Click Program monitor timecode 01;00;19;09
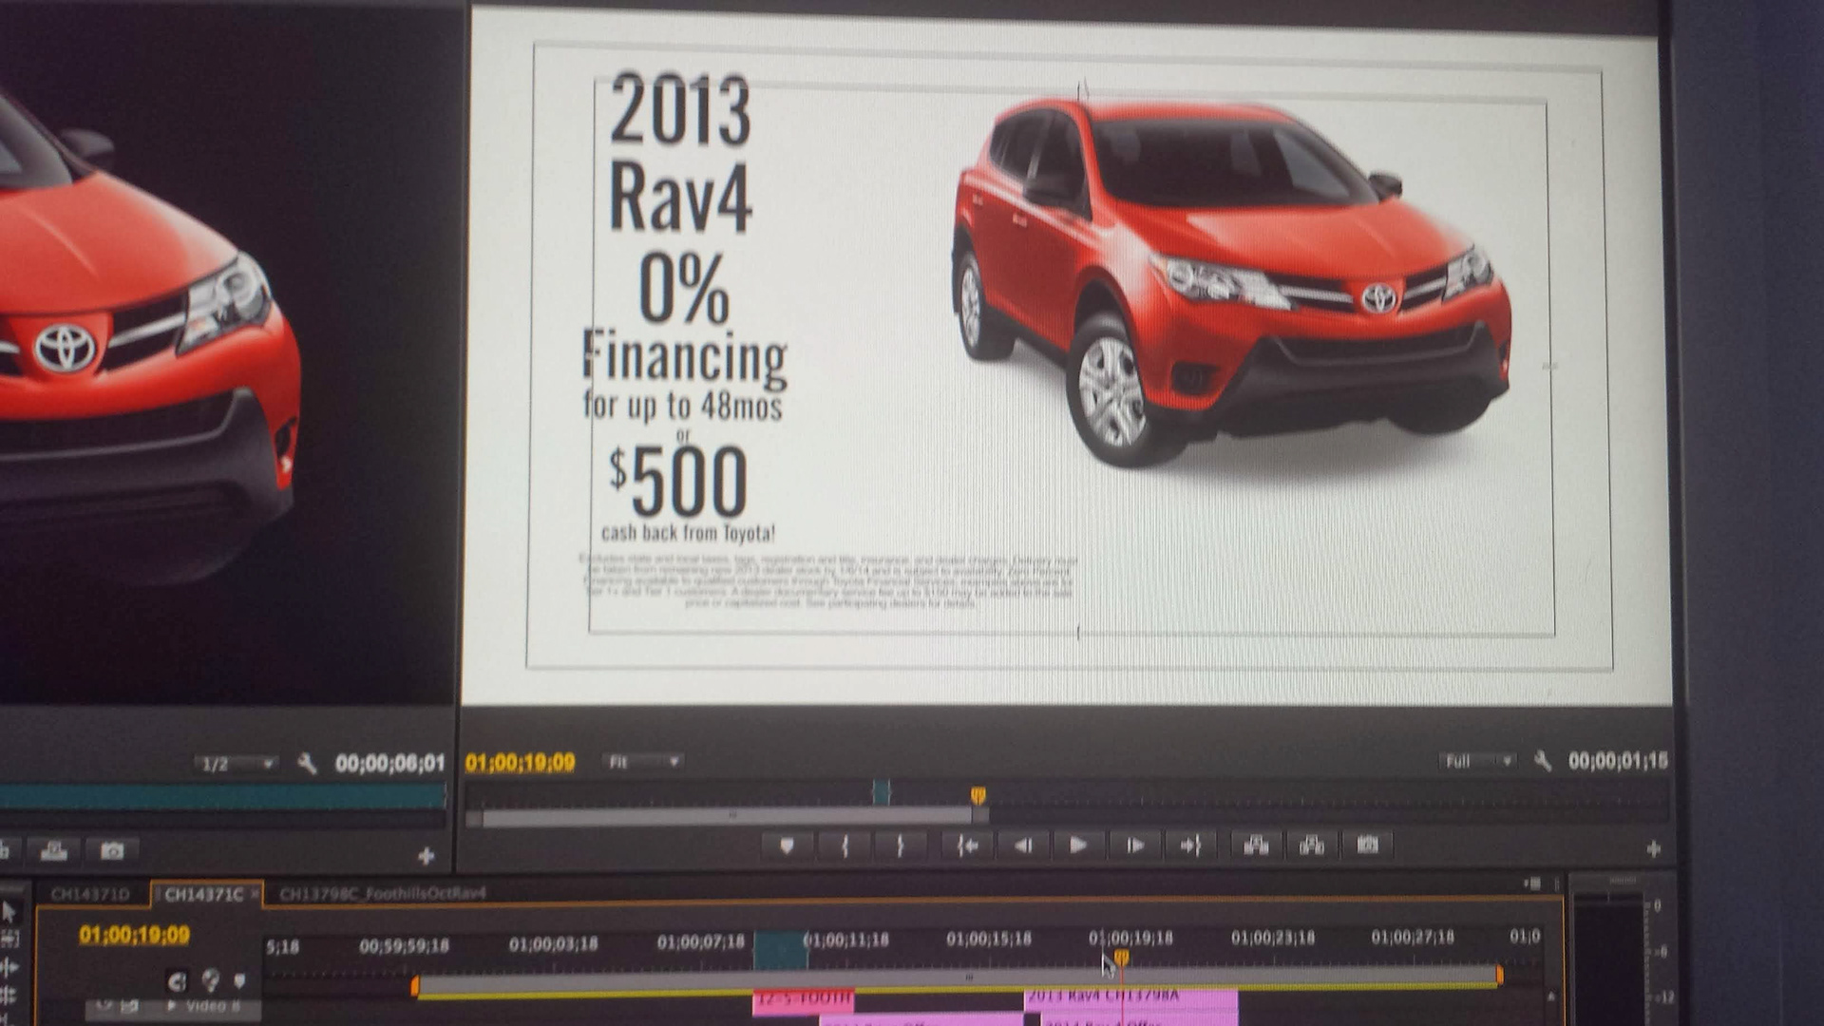The width and height of the screenshot is (1824, 1026). pos(520,762)
